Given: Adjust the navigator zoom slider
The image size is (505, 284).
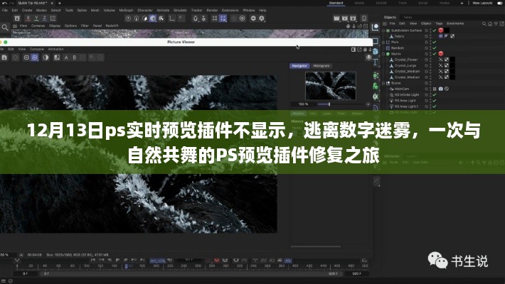Looking at the screenshot, I should (x=329, y=104).
